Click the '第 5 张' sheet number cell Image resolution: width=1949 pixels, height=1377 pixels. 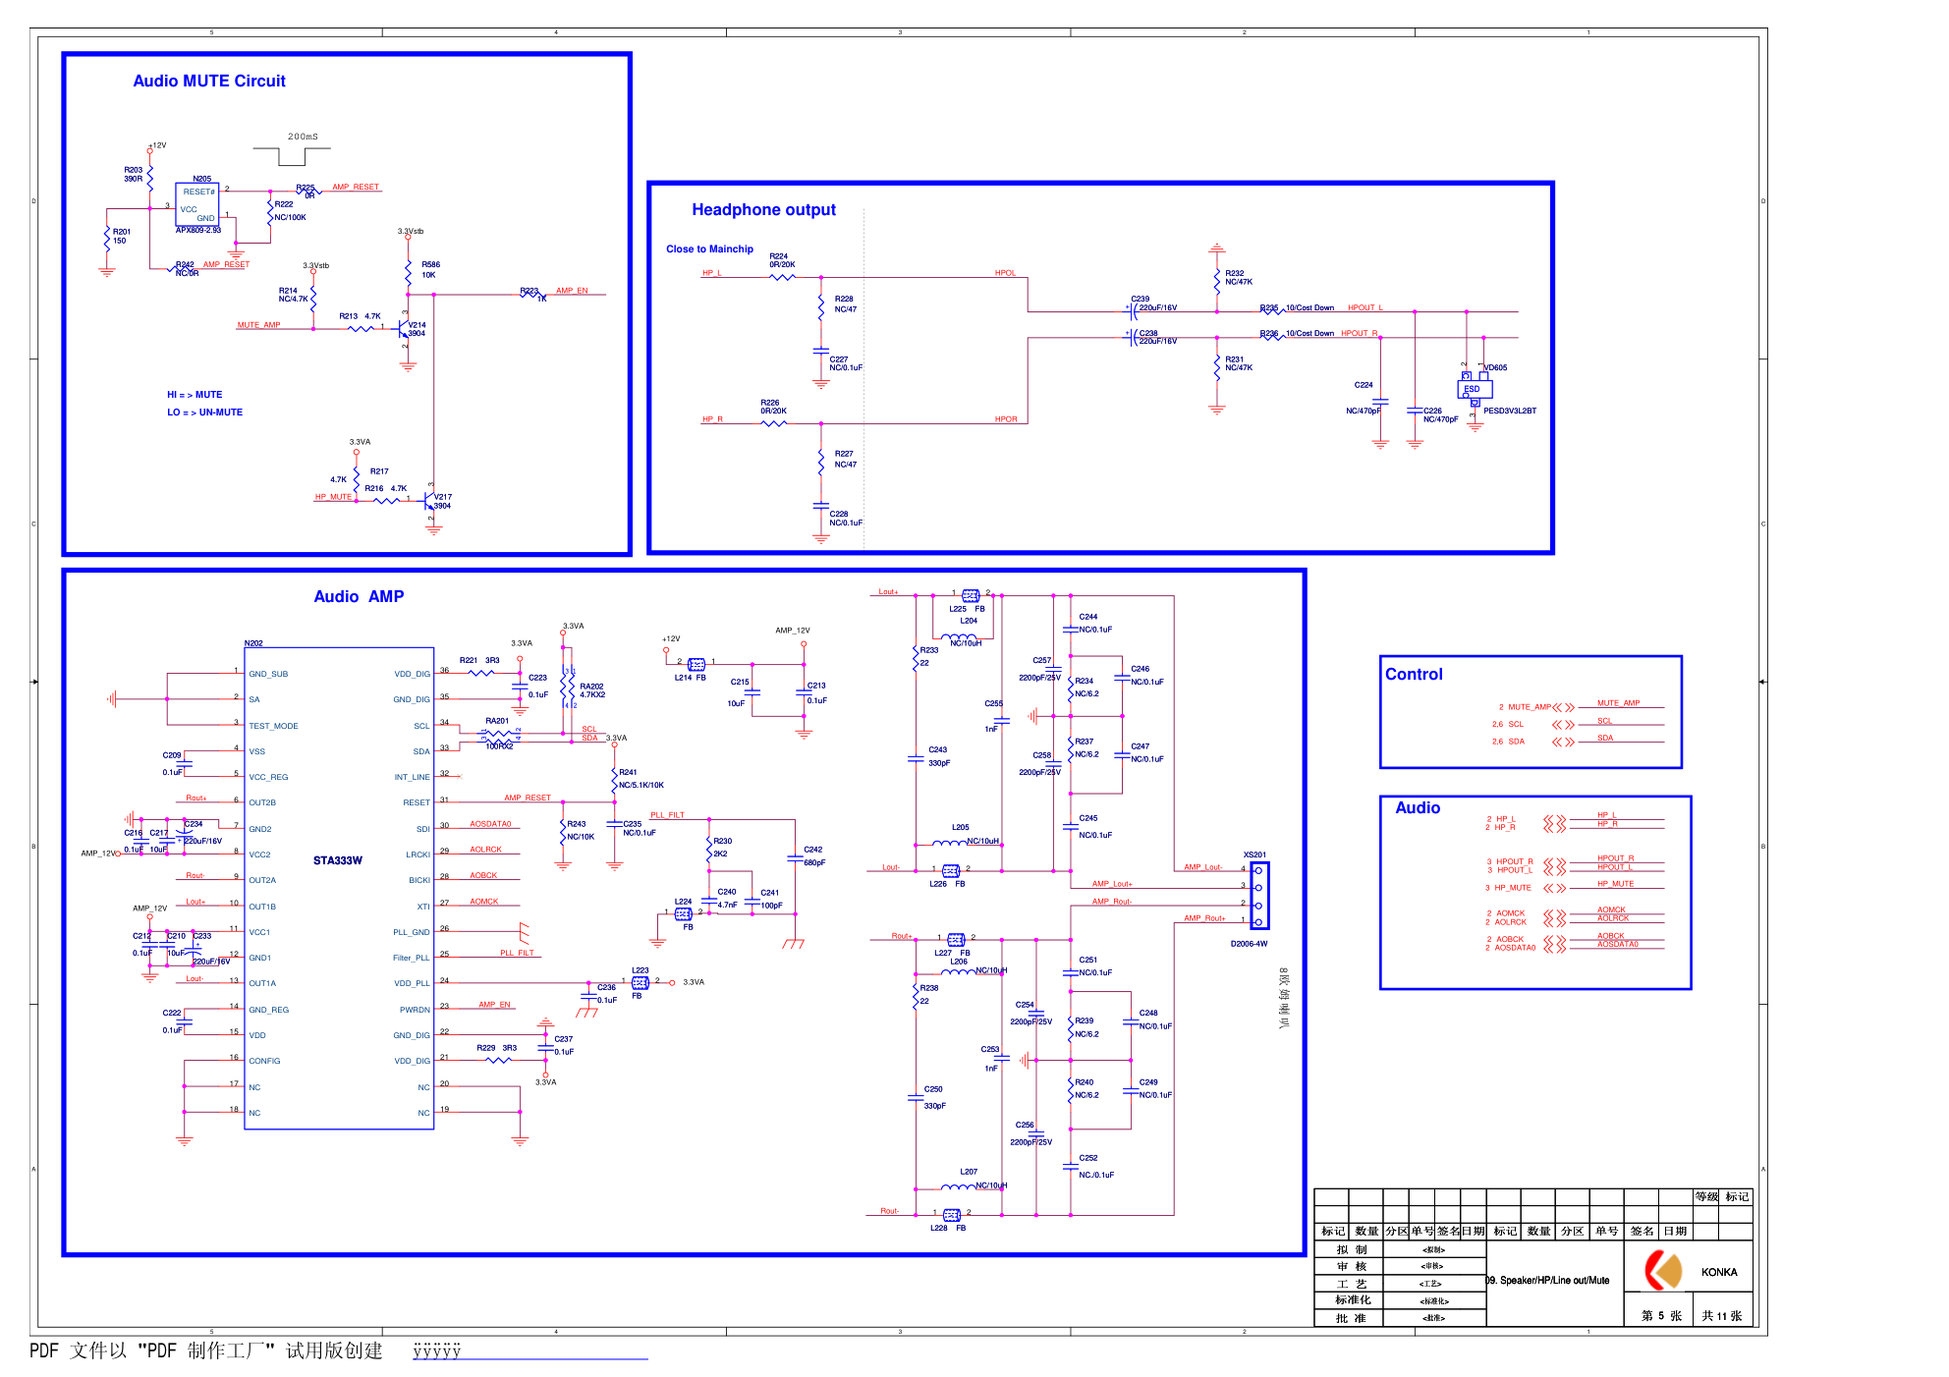coord(1661,1316)
